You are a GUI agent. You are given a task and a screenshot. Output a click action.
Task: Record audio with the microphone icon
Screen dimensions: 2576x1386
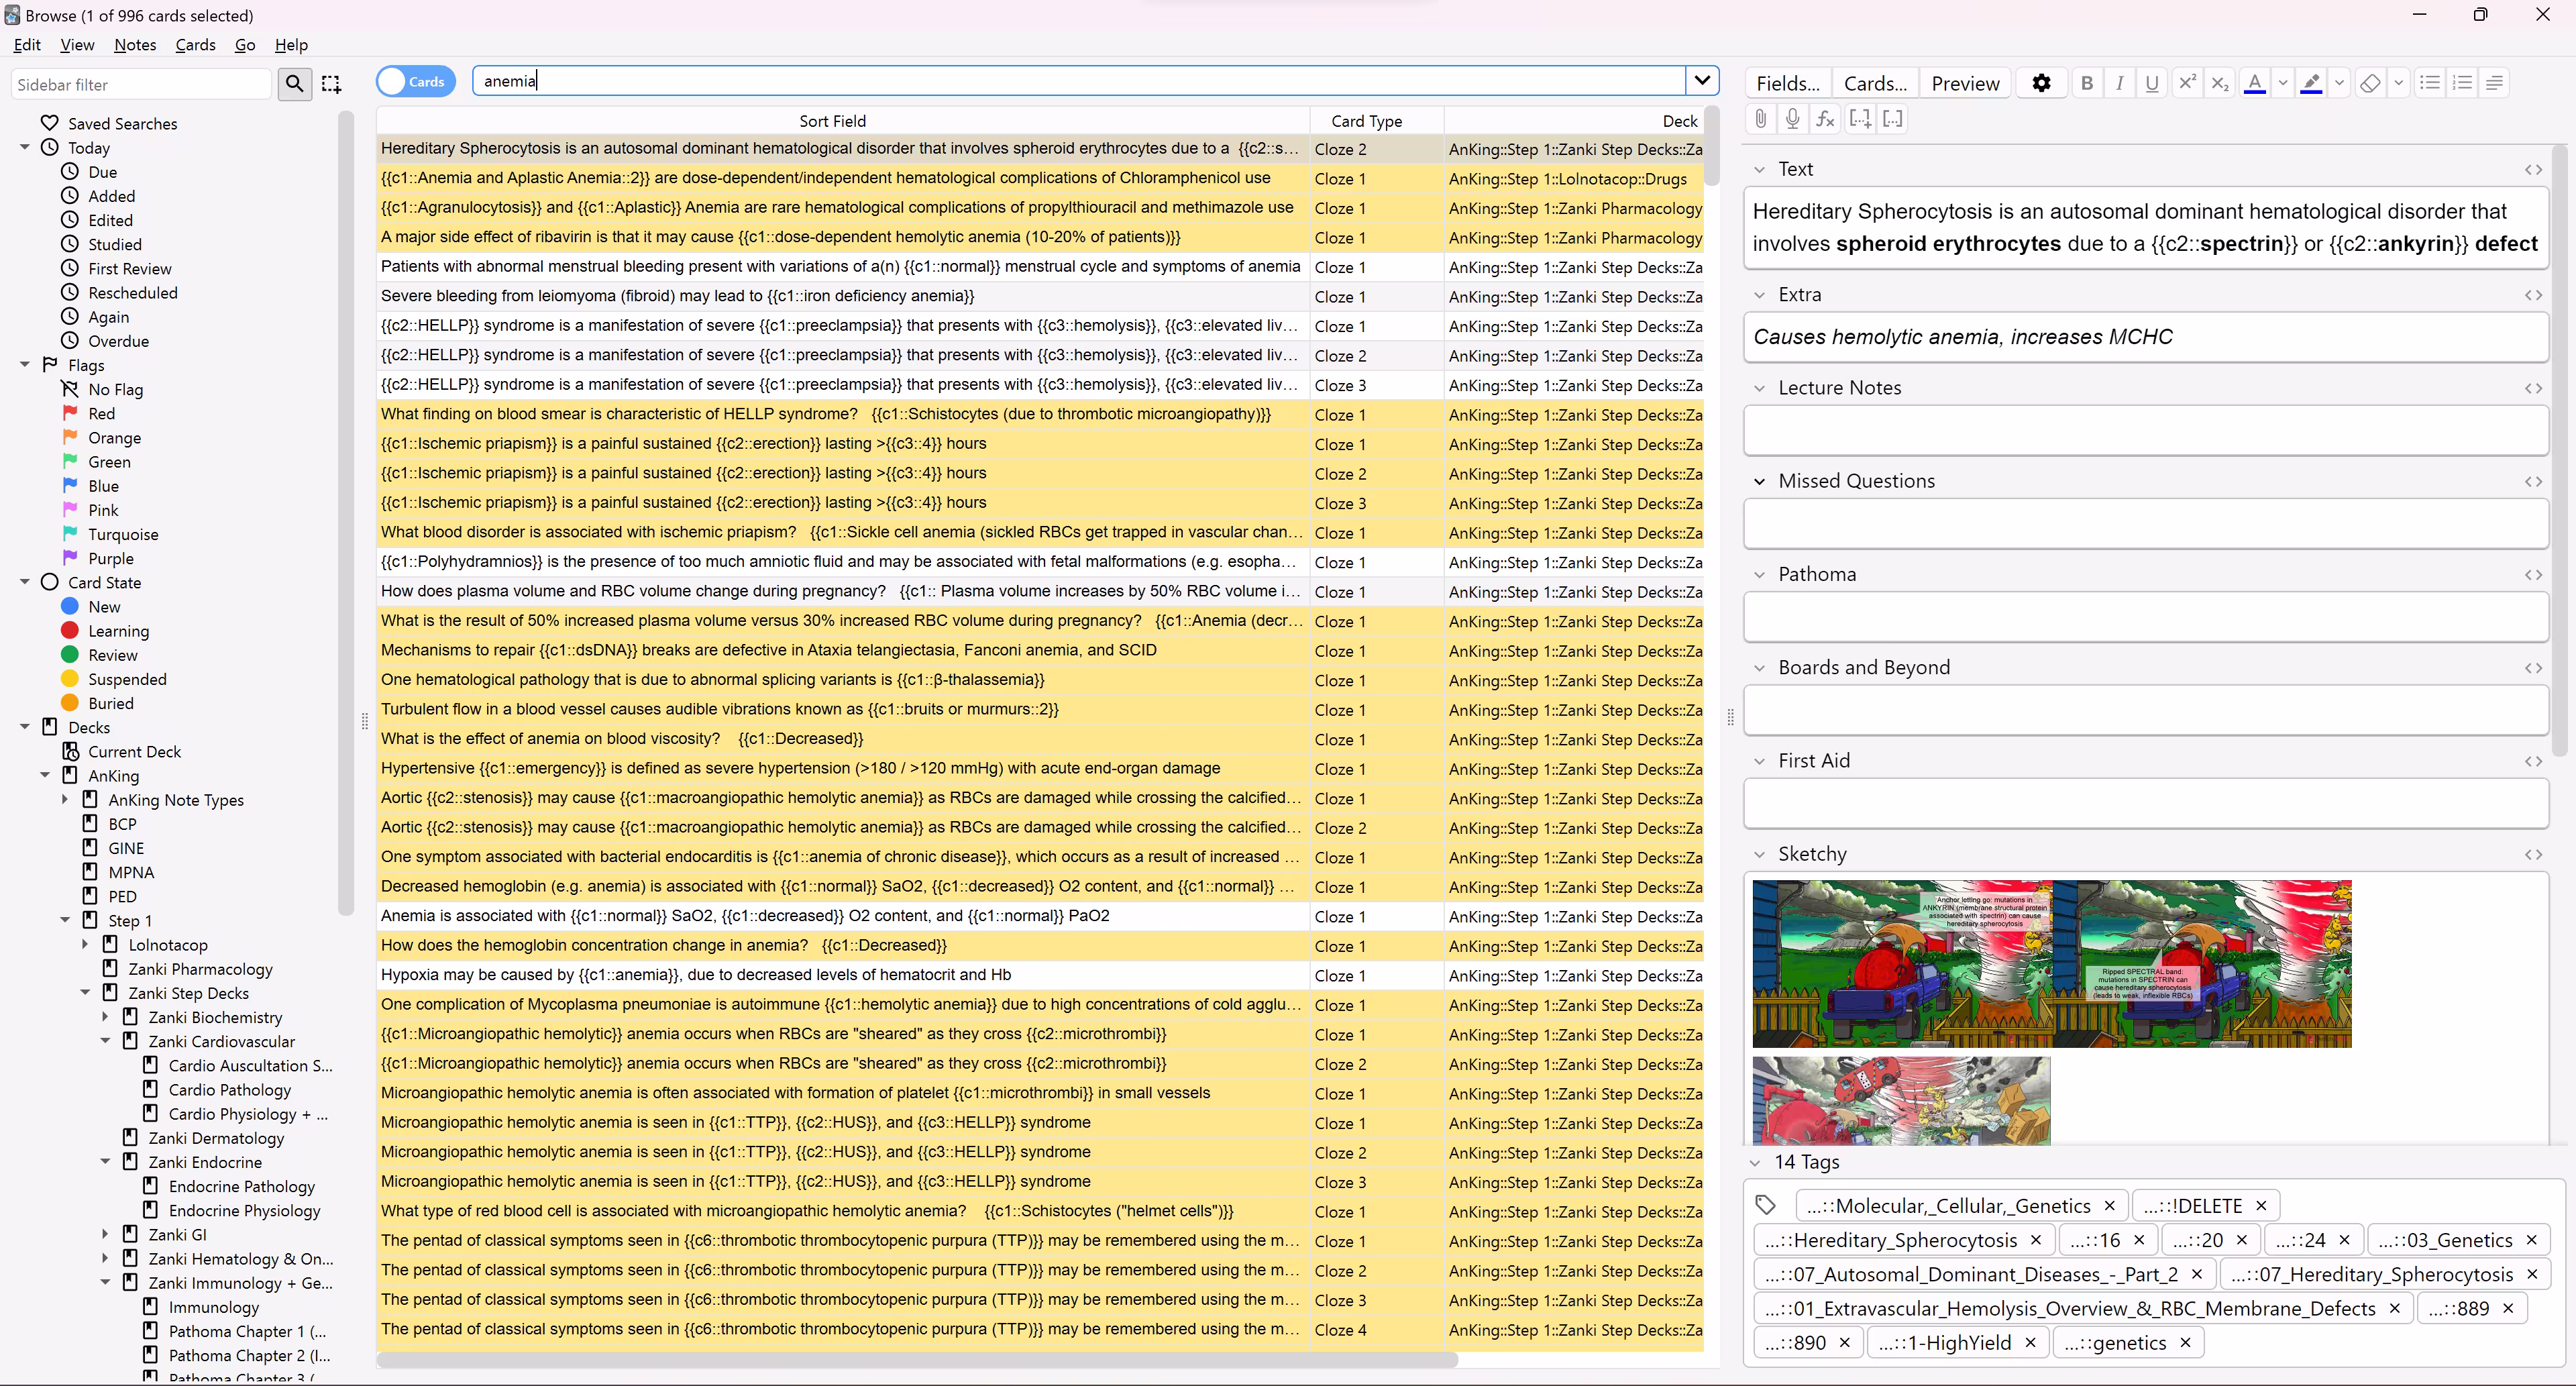1792,118
